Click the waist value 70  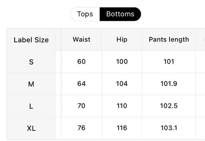81,106
